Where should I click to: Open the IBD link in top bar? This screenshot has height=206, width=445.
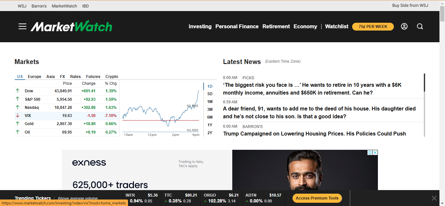click(85, 6)
